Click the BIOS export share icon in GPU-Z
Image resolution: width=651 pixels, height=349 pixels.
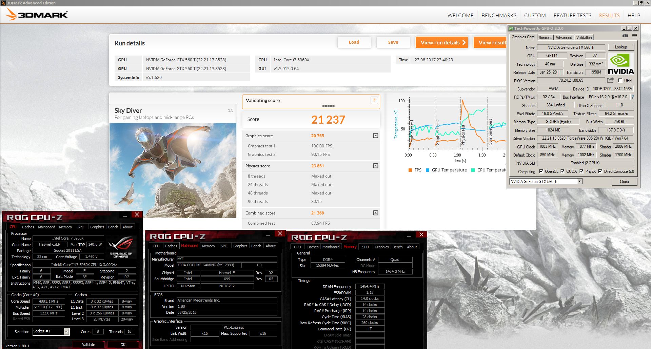pyautogui.click(x=610, y=80)
